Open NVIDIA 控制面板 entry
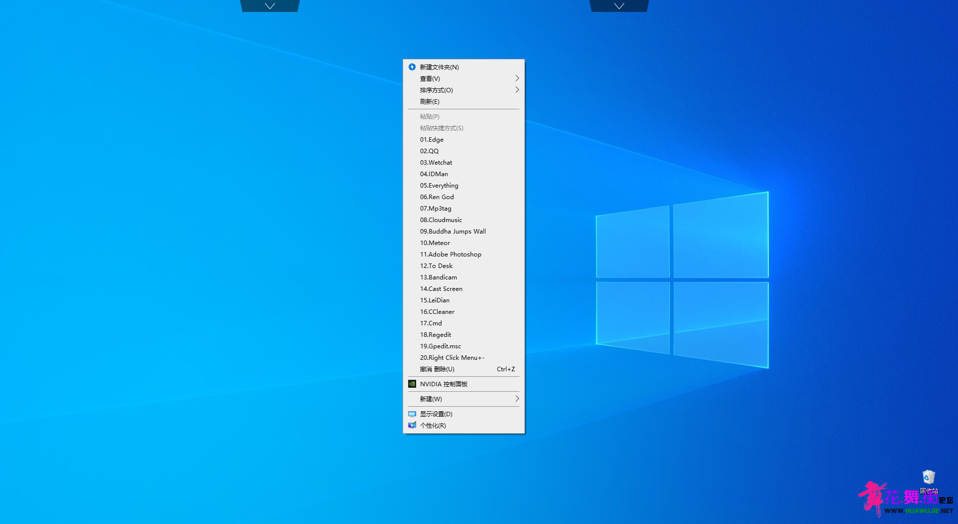This screenshot has height=524, width=958. click(464, 384)
